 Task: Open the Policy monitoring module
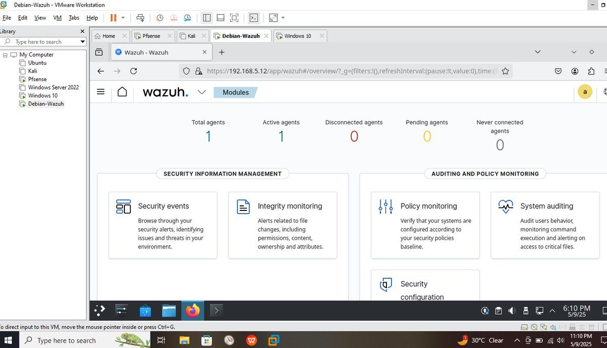[425, 225]
